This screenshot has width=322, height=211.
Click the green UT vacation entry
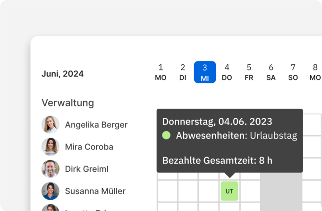229,191
